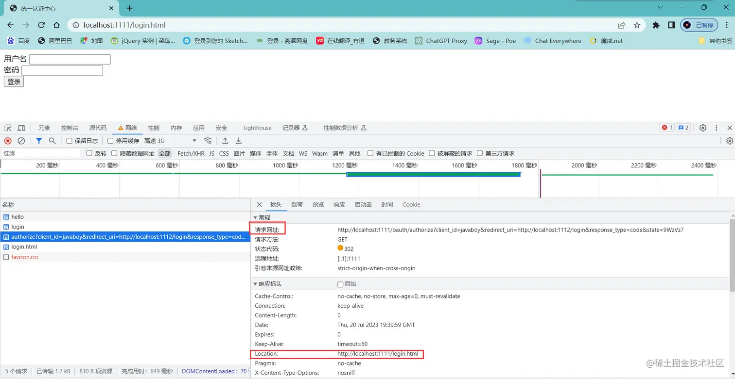
Task: Open DevTools settings gear
Action: click(703, 128)
